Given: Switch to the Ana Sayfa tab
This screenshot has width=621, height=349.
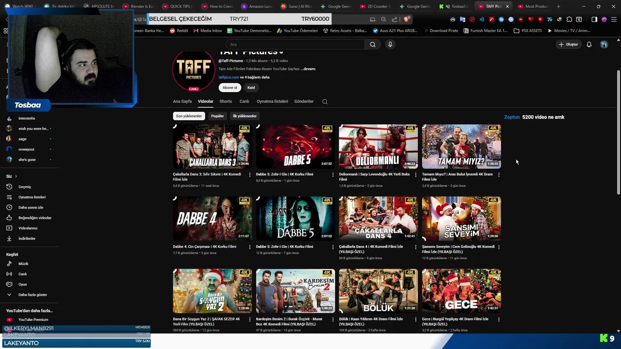Looking at the screenshot, I should click(182, 101).
